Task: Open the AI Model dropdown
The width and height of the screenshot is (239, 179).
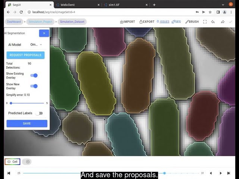Action: [x=36, y=45]
